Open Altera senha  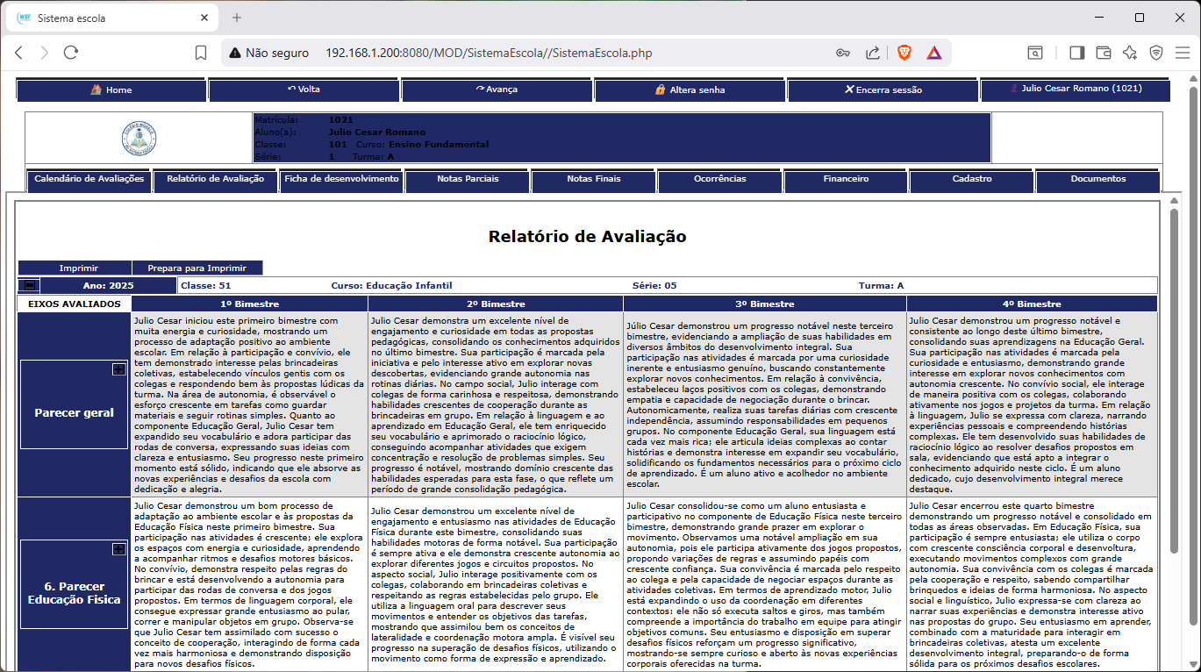[690, 90]
